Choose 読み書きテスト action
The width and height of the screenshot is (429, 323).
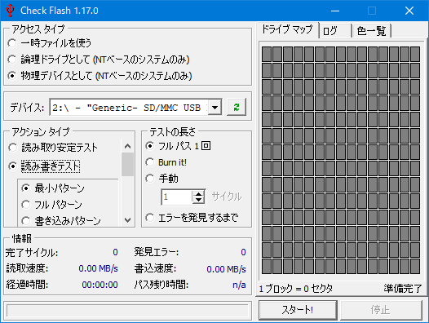pos(44,166)
